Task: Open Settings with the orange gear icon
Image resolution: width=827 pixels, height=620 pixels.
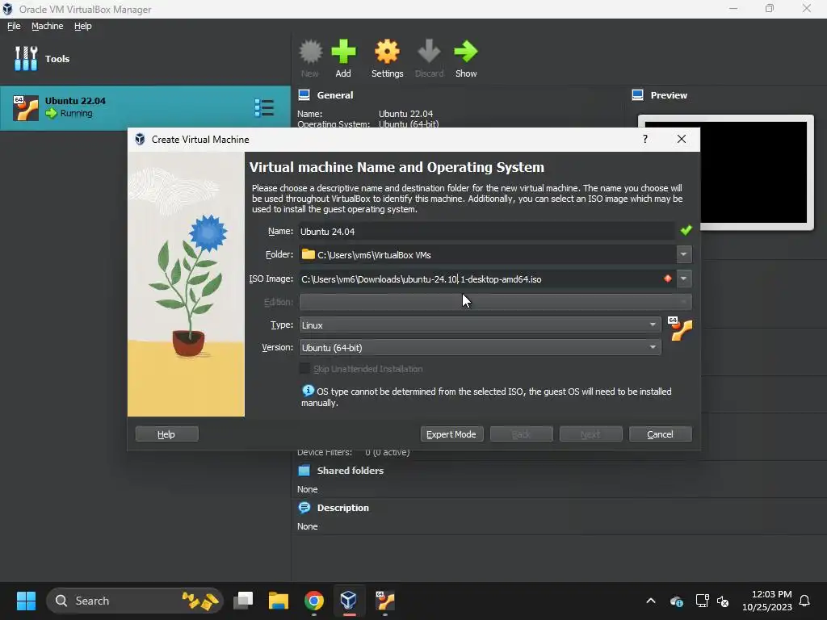Action: [387, 52]
